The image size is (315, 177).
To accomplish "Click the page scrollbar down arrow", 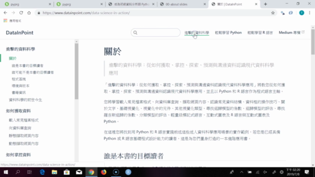I will [313, 165].
